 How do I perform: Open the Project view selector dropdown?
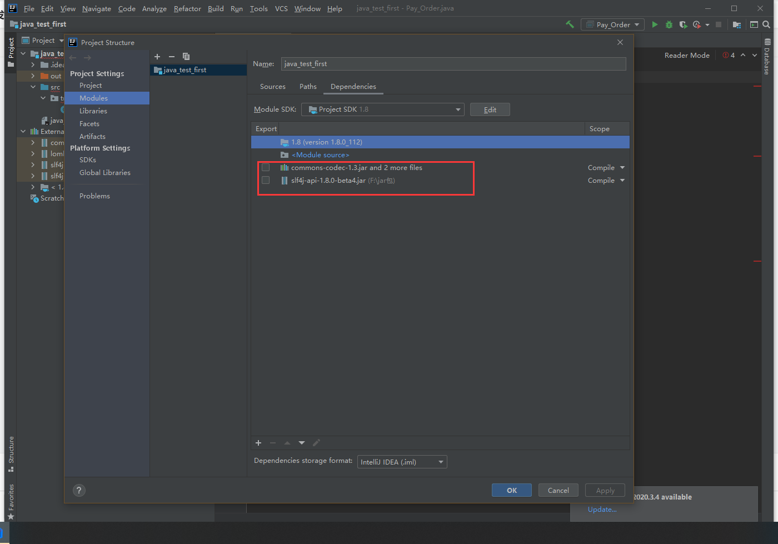click(x=43, y=41)
